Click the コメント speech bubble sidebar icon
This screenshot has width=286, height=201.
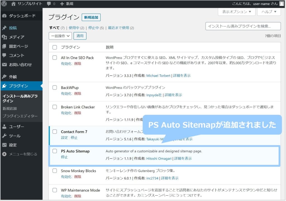click(x=4, y=55)
